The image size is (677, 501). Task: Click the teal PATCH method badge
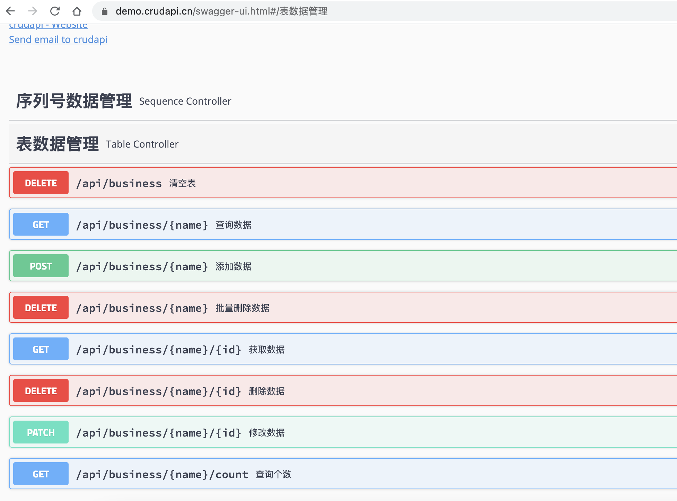click(x=41, y=432)
